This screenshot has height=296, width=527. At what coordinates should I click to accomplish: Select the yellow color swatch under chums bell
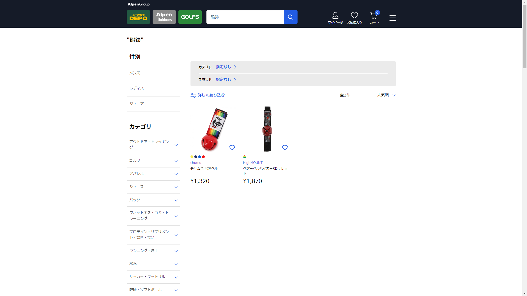click(192, 157)
